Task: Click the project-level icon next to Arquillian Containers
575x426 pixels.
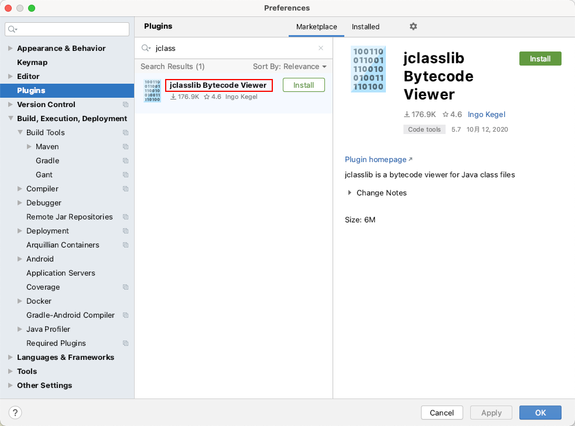Action: pyautogui.click(x=125, y=245)
